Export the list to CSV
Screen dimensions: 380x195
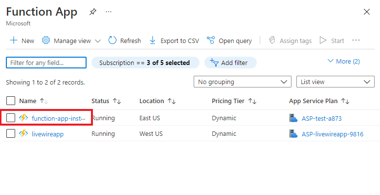(174, 41)
